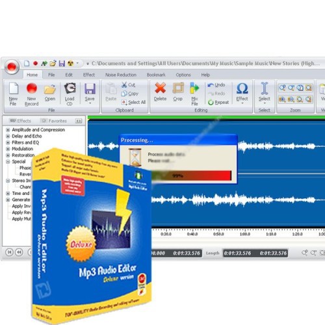325x325 pixels.
Task: Click the yellow radiation burn icon in quick access bar
Action: click(70, 63)
